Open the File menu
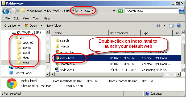Image resolution: width=186 pixels, height=97 pixels. pos(7,18)
